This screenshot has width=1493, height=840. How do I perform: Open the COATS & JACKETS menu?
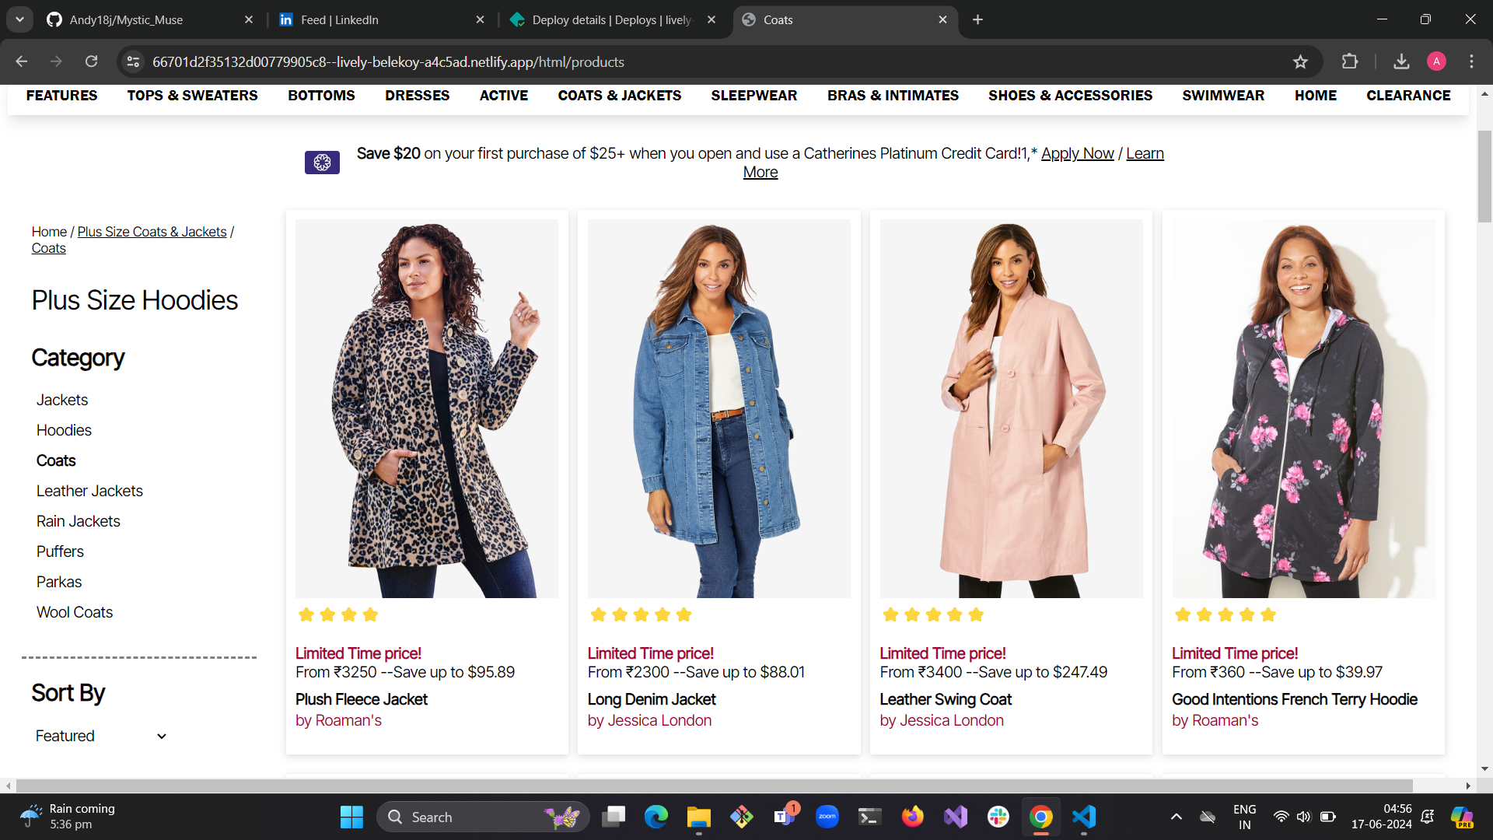click(x=619, y=95)
